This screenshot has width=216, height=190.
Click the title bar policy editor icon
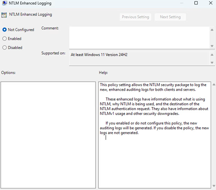pyautogui.click(x=4, y=3)
